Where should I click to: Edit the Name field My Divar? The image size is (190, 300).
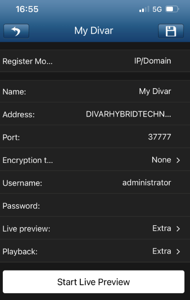tap(95, 91)
